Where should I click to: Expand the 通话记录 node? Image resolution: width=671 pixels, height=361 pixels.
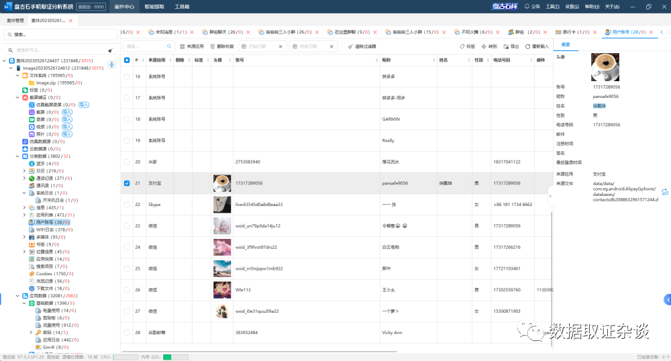click(x=24, y=178)
